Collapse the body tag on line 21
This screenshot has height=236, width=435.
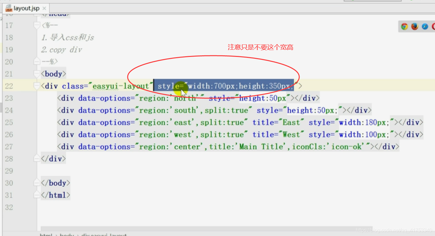coord(37,74)
